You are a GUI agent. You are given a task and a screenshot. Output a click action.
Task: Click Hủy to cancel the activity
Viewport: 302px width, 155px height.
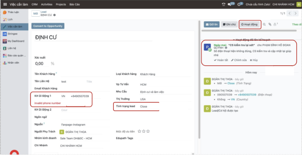tap(254, 60)
